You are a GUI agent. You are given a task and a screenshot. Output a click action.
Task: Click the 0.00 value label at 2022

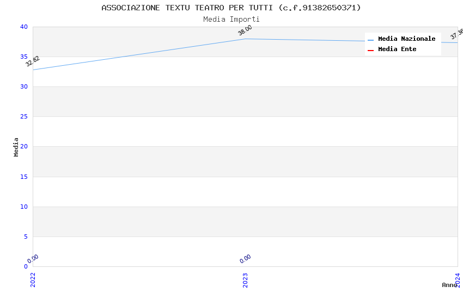pos(33,259)
